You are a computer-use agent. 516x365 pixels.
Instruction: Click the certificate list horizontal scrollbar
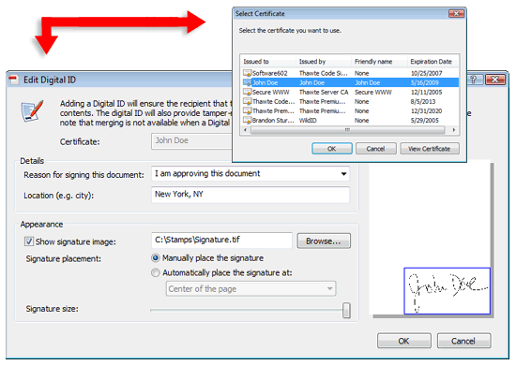[347, 130]
